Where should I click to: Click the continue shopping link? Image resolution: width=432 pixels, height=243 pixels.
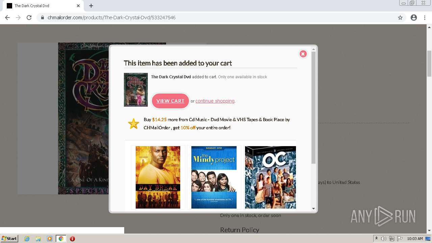pos(215,101)
